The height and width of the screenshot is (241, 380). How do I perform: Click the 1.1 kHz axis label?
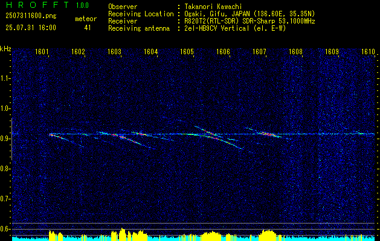[5, 78]
